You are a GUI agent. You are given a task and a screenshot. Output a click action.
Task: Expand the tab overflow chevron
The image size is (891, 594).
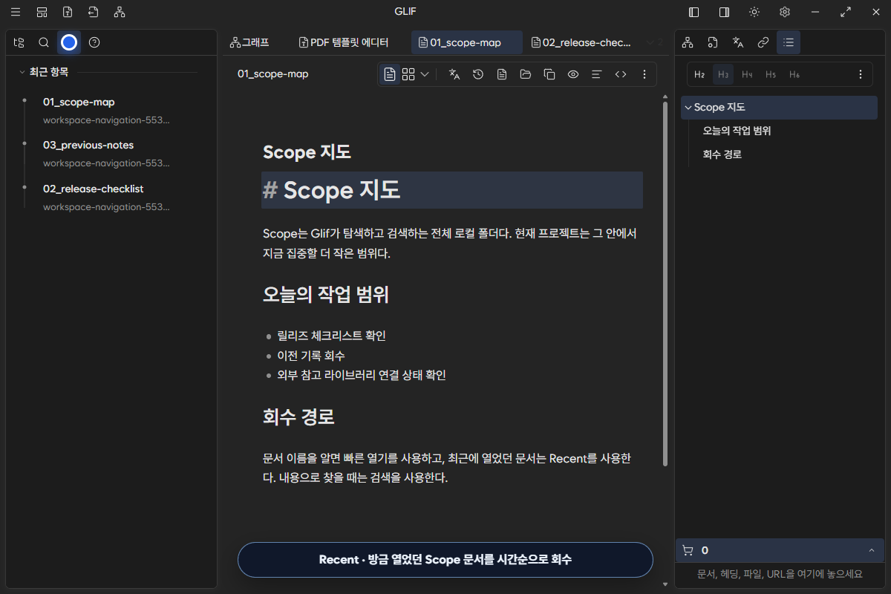650,42
